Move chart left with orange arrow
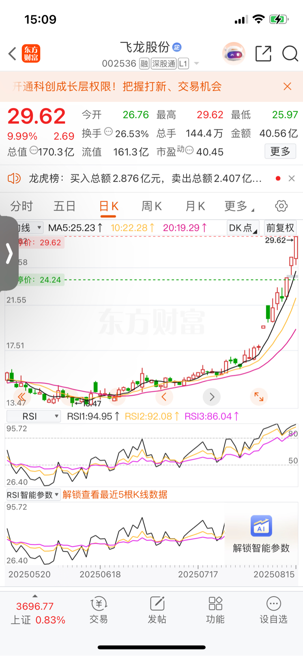The height and width of the screenshot is (656, 303). [x=164, y=397]
